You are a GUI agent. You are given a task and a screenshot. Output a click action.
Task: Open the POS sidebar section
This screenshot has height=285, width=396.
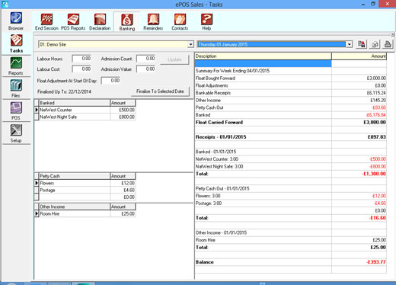tap(16, 110)
